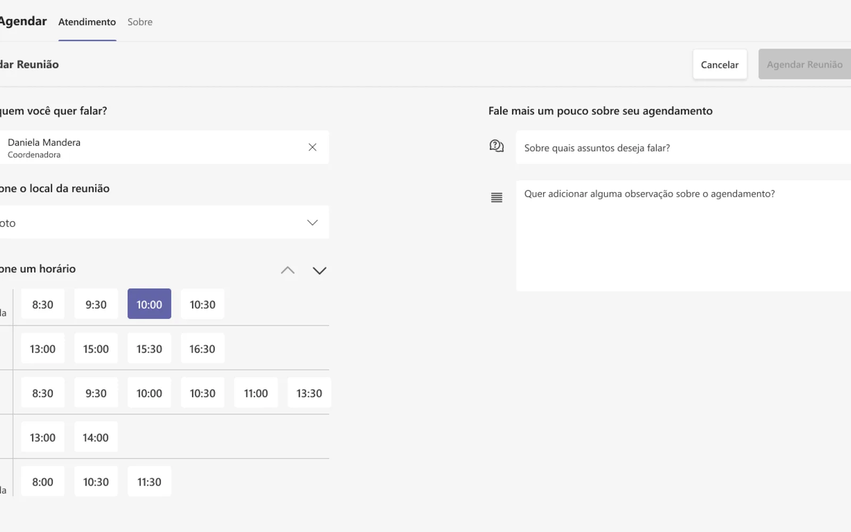Image resolution: width=851 pixels, height=532 pixels.
Task: Choose 10:30 in the last row
Action: coord(96,481)
